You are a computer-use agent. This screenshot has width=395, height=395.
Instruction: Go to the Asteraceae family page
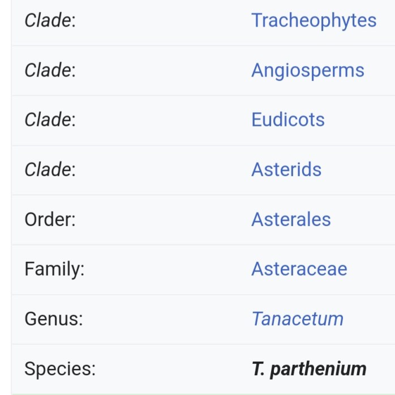pyautogui.click(x=299, y=269)
